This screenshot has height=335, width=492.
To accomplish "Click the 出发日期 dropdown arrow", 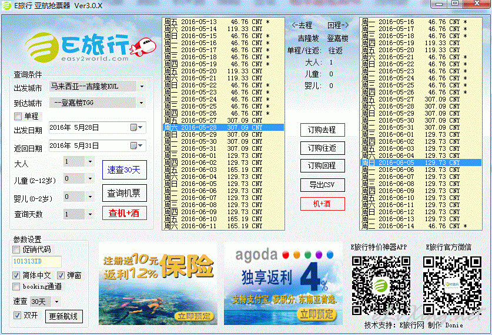I will tap(140, 127).
